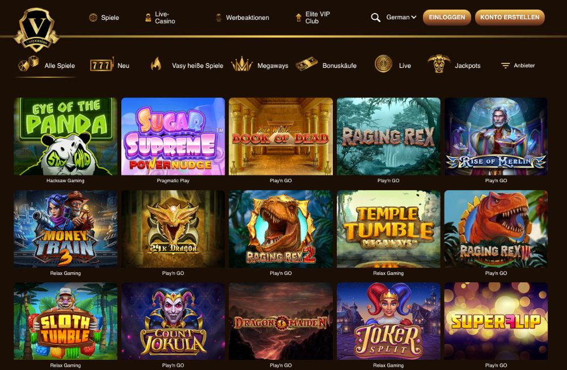Expand the German language dropdown
This screenshot has width=567, height=370.
coord(401,18)
